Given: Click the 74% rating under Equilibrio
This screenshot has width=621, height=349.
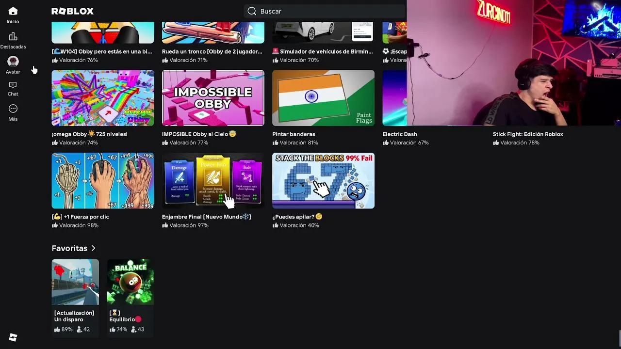Looking at the screenshot, I should click(118, 330).
